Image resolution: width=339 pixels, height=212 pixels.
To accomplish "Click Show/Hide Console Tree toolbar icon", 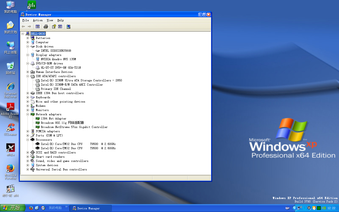I will [x=38, y=26].
